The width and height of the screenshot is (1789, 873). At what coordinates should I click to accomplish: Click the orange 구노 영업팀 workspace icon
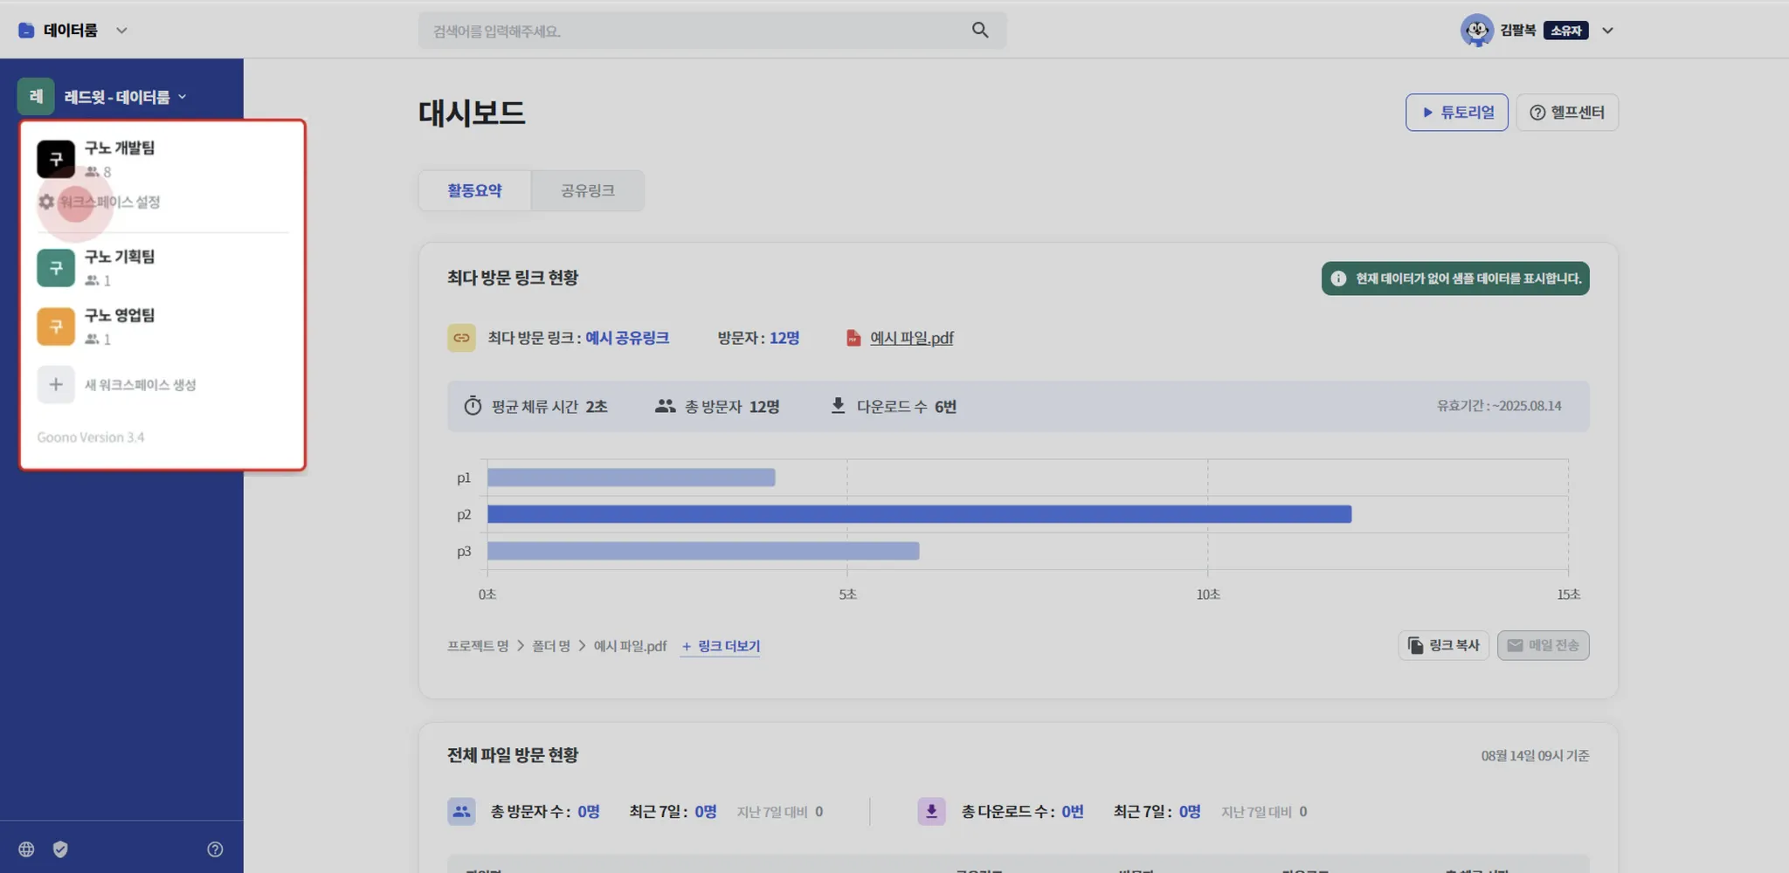pyautogui.click(x=56, y=326)
